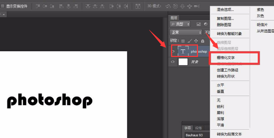Toggle lock position icon

(x=196, y=41)
